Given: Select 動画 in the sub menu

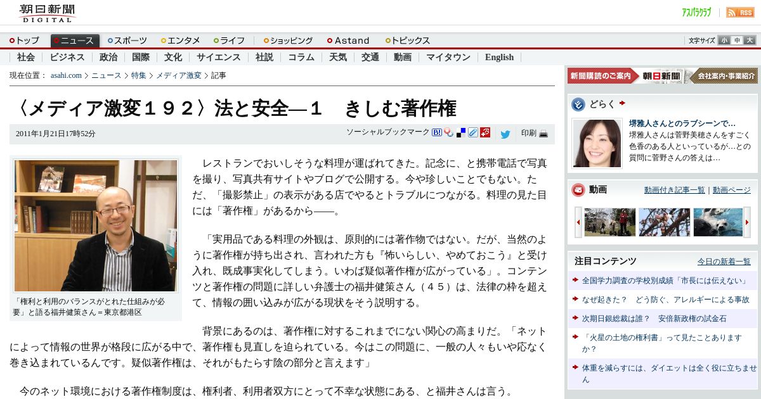Looking at the screenshot, I should [403, 57].
